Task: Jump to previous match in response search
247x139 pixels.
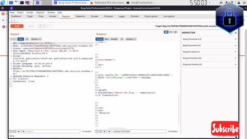Action: pos(105,131)
